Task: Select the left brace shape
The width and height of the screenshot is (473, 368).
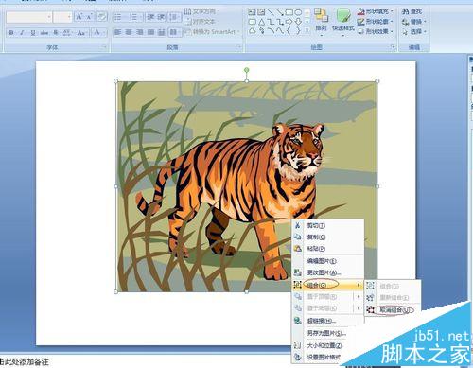Action: (289, 31)
